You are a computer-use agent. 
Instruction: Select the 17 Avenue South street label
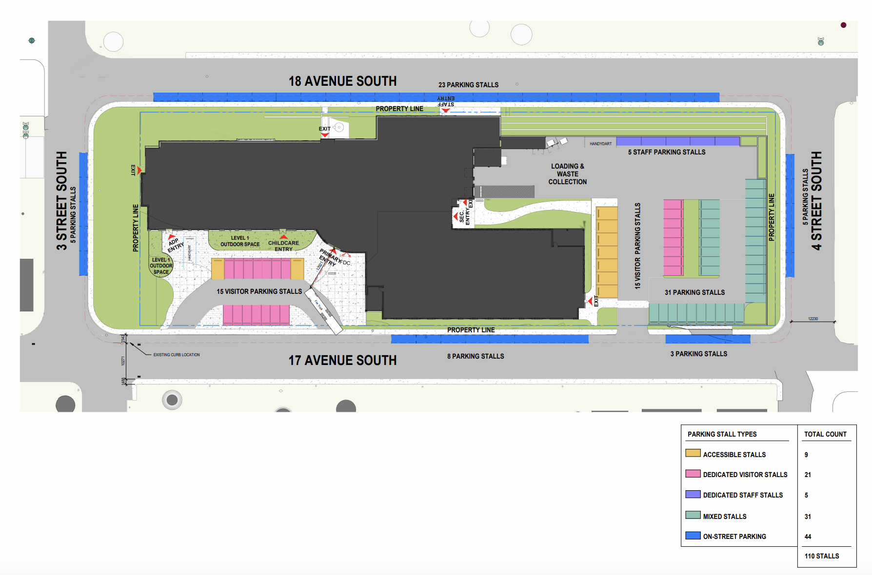click(x=342, y=361)
